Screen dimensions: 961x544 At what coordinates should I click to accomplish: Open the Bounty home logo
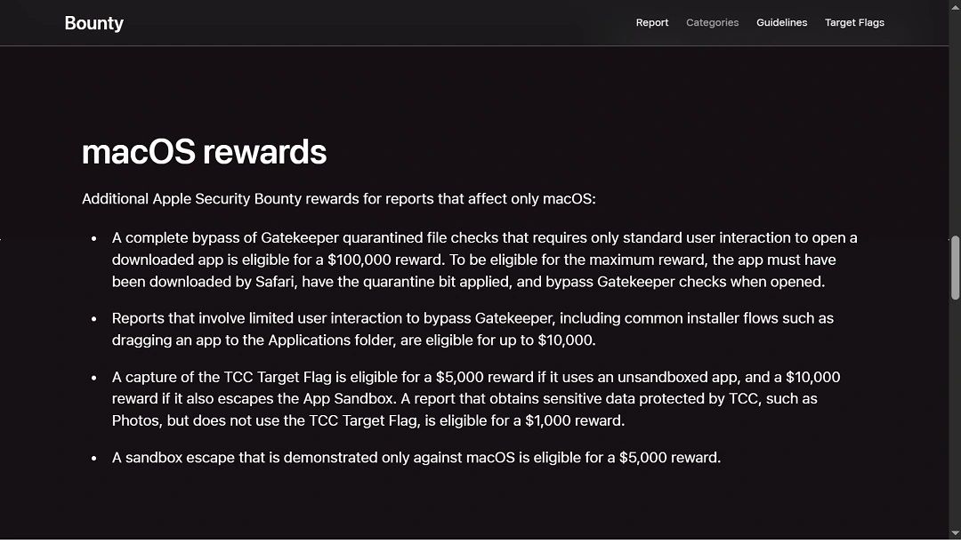pos(93,23)
